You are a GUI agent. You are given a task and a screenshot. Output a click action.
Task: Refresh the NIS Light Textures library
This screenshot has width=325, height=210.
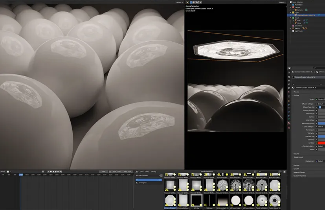(161, 175)
